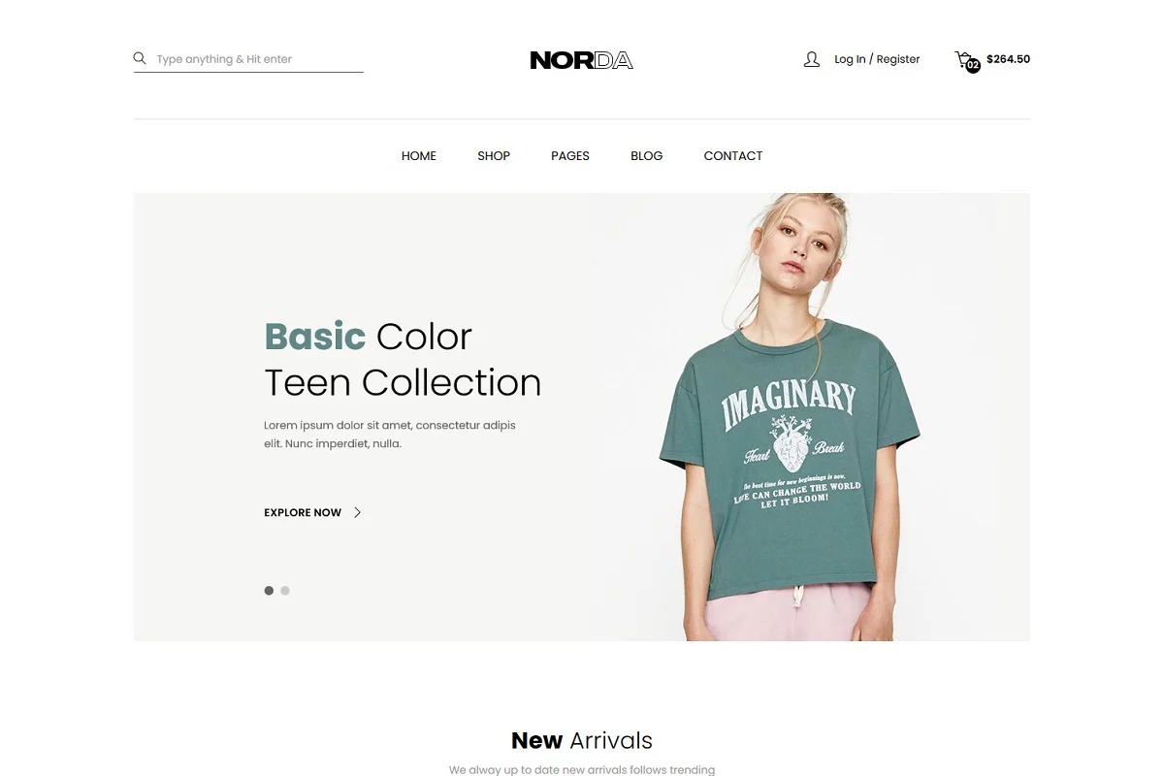Viewport: 1164px width, 776px height.
Task: Click the Basic Color Teen Collection heading
Action: tap(403, 360)
